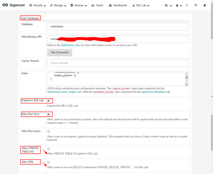Click the US flag language icon
213x174 pixels.
point(167,5)
